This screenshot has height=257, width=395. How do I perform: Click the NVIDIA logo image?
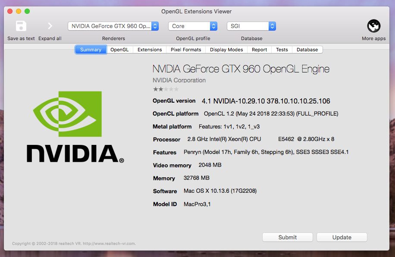[75, 127]
